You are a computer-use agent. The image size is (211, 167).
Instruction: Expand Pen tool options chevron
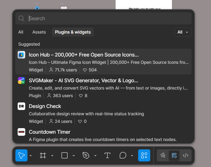(x=95, y=156)
